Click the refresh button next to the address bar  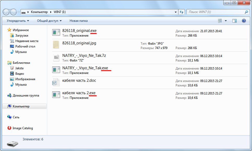click(182, 12)
